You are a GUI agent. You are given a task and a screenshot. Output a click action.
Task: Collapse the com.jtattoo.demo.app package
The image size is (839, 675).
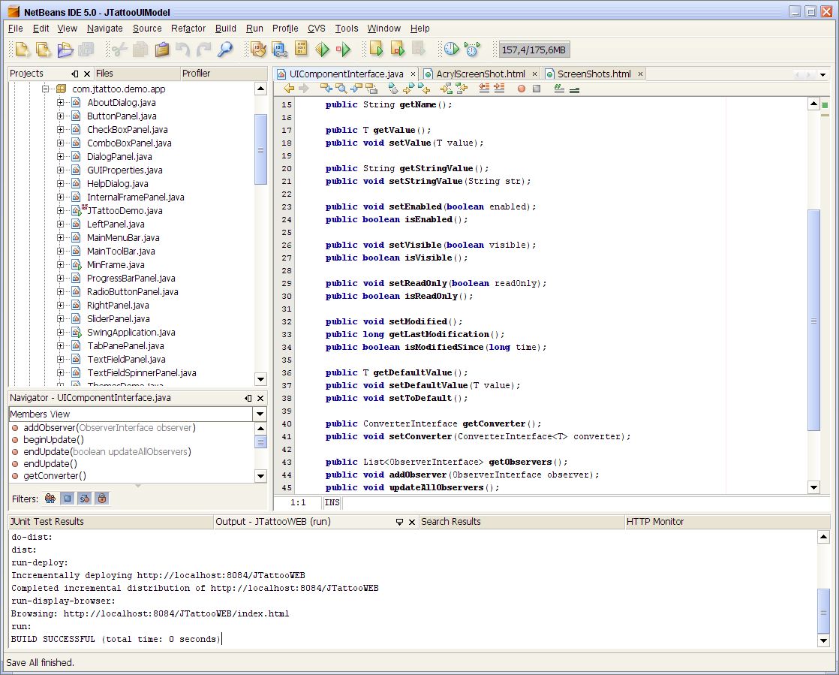(46, 89)
